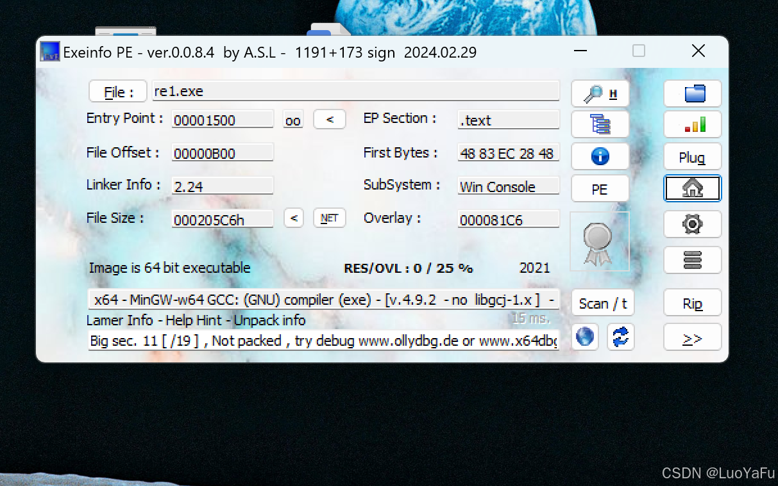Click the Big sec. Not packed hint field

[324, 341]
